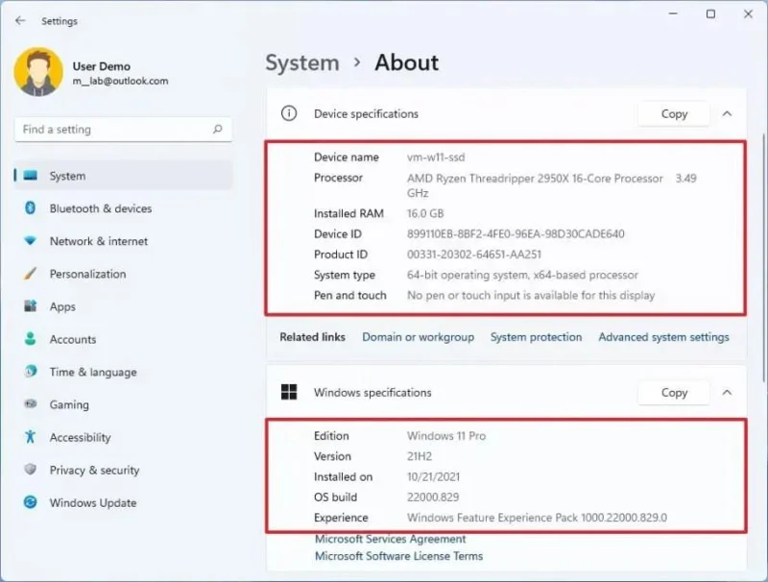768x582 pixels.
Task: Click the search magnifier icon
Action: (218, 130)
